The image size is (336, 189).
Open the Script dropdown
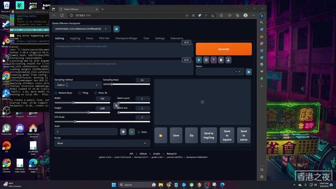(102, 143)
